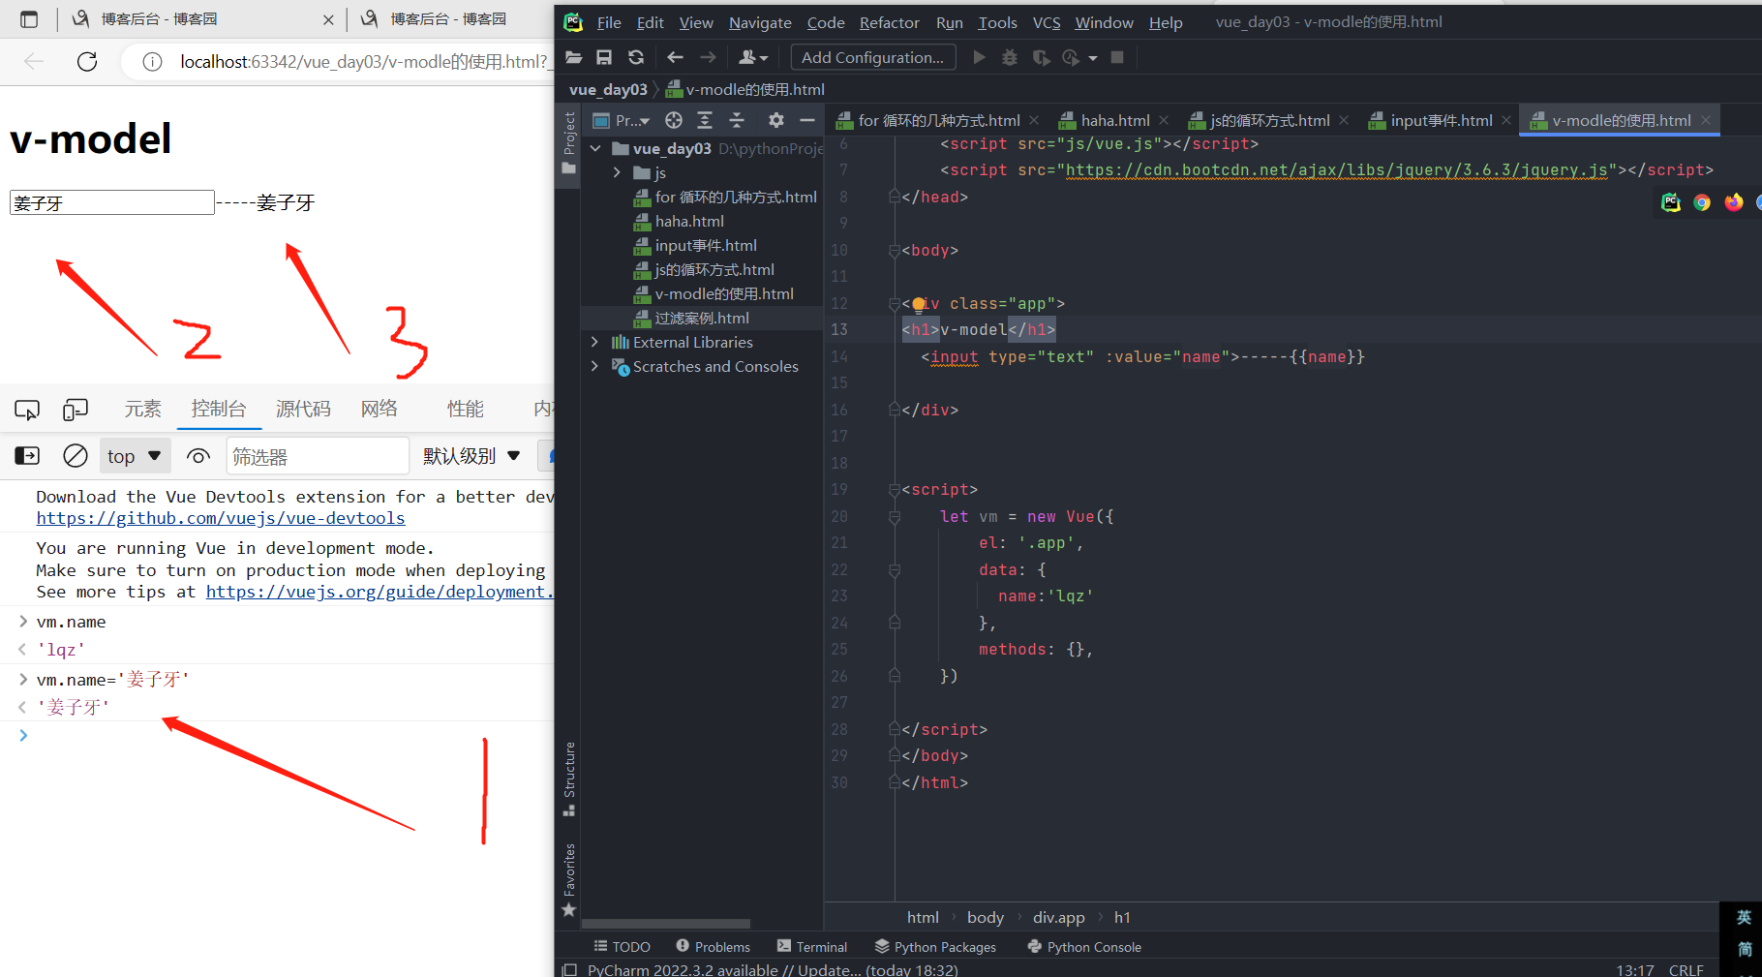Open page in Firefox from editor icon
The image size is (1762, 977).
pos(1733,202)
